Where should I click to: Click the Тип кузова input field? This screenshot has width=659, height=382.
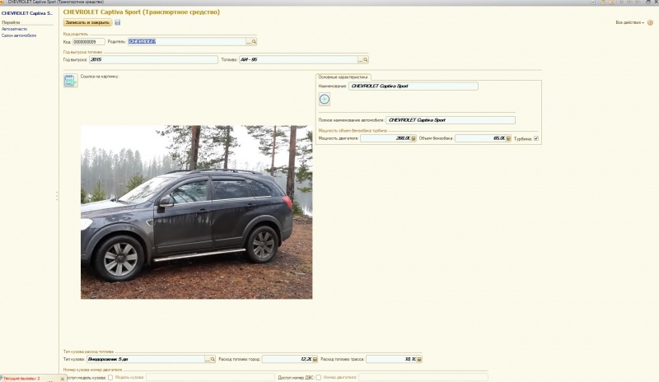(x=146, y=359)
